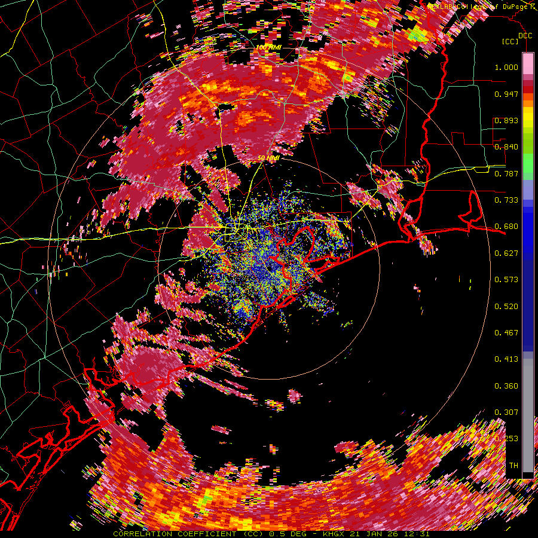Click the 0.307 legend value

[506, 412]
